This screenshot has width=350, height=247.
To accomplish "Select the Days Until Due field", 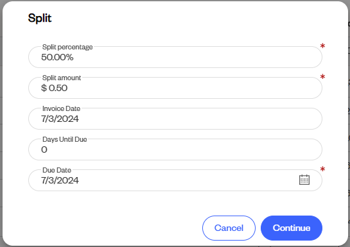I will pyautogui.click(x=175, y=149).
